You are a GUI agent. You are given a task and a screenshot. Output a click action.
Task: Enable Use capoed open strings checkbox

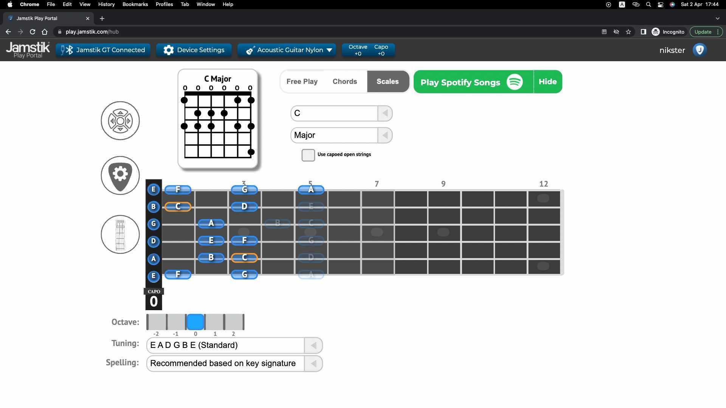point(308,155)
